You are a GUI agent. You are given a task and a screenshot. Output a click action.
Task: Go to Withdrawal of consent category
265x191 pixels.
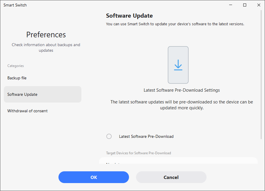(28, 111)
